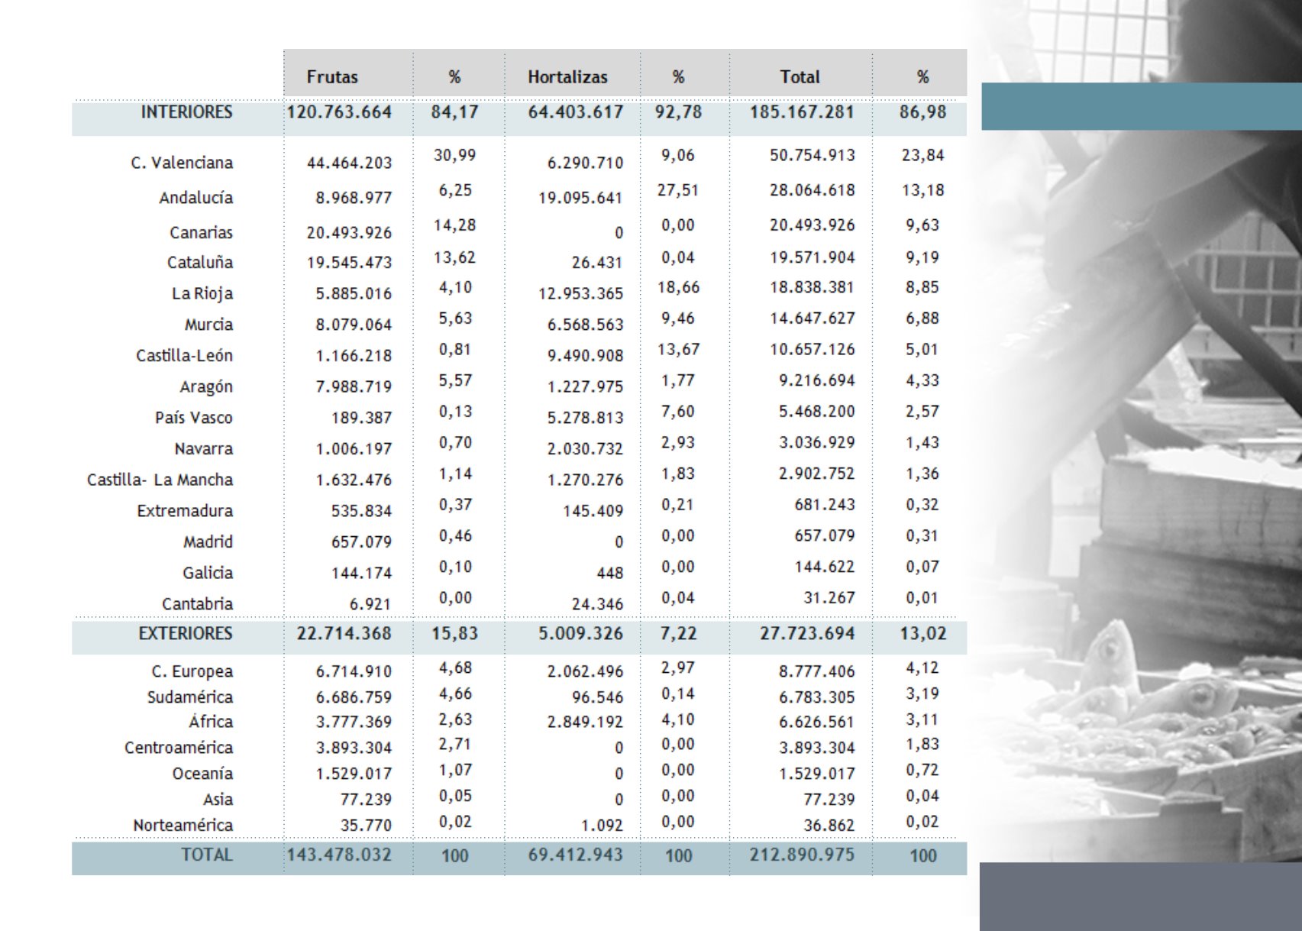Viewport: 1302px width, 931px height.
Task: Click the value 681.243
Action: pos(824,505)
